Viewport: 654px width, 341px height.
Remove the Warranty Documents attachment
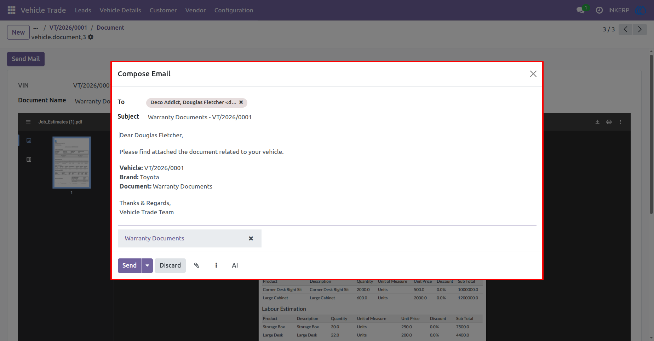pos(251,239)
